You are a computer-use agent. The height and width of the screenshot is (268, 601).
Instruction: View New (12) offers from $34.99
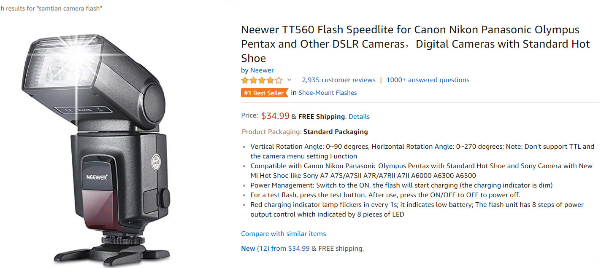[x=275, y=249]
